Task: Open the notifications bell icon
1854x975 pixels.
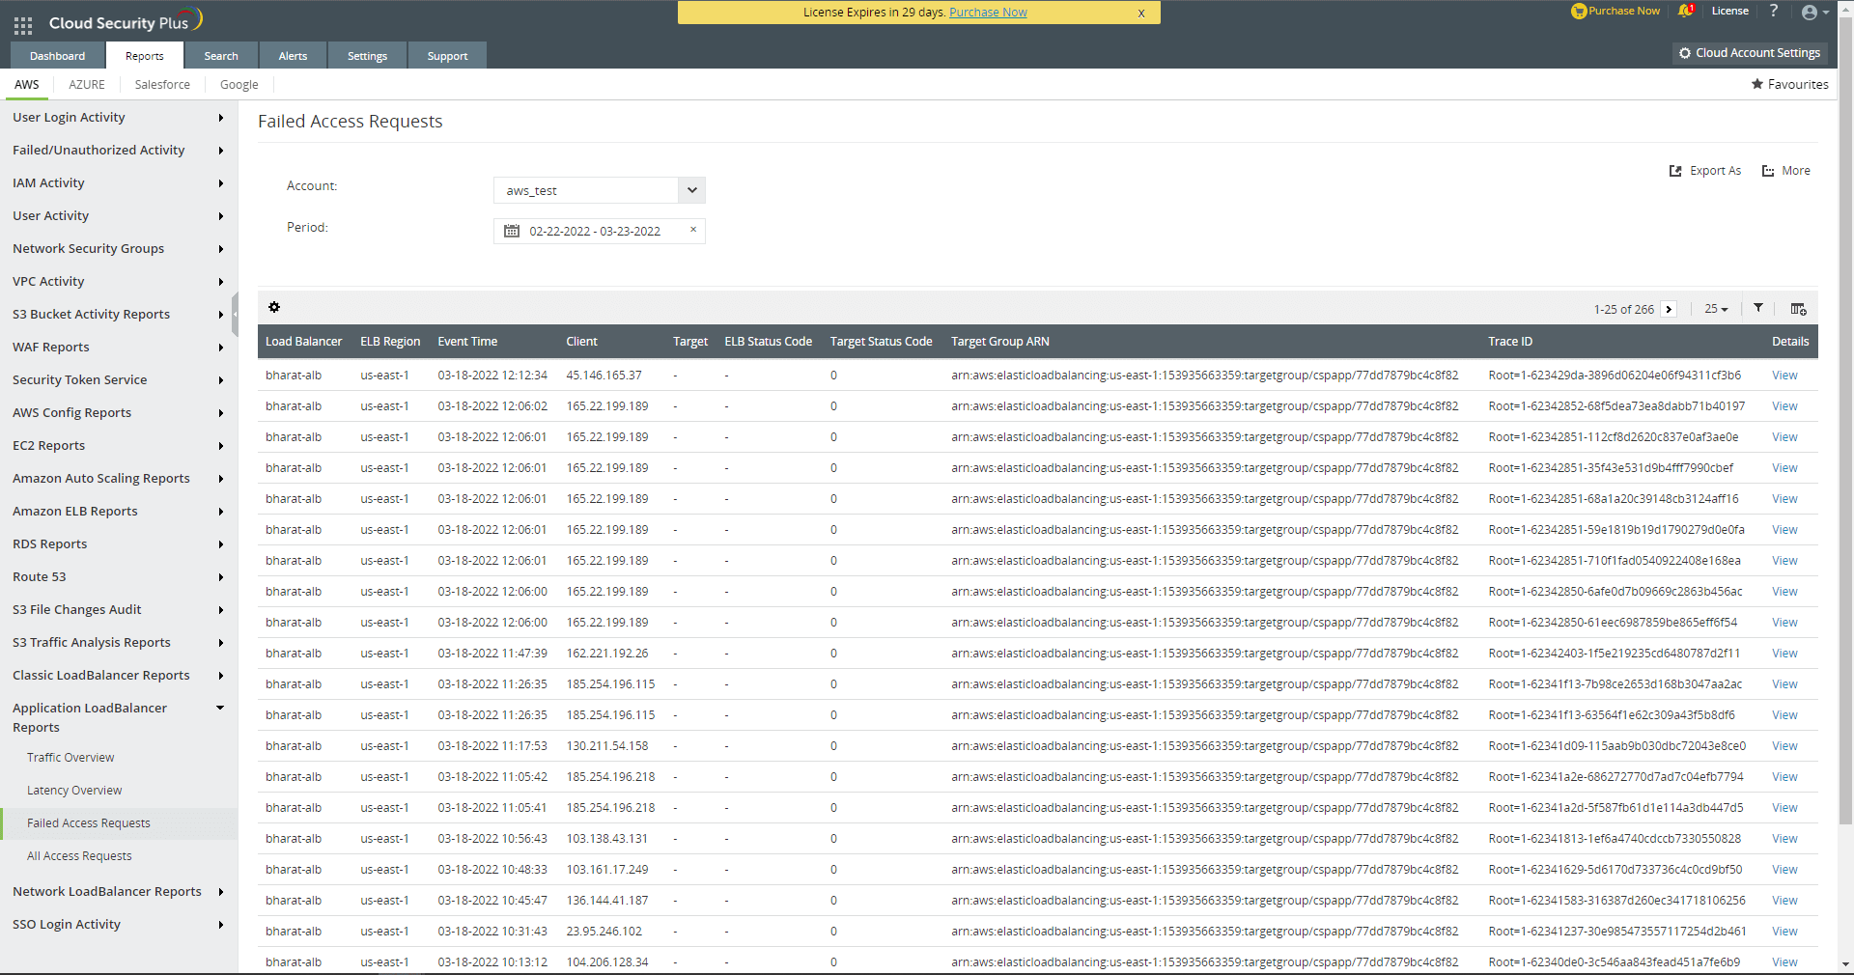Action: pos(1686,11)
